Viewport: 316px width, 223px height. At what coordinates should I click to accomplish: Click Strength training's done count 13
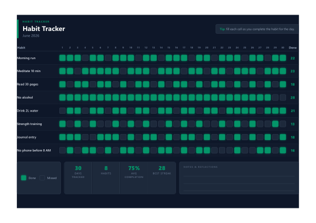point(293,124)
